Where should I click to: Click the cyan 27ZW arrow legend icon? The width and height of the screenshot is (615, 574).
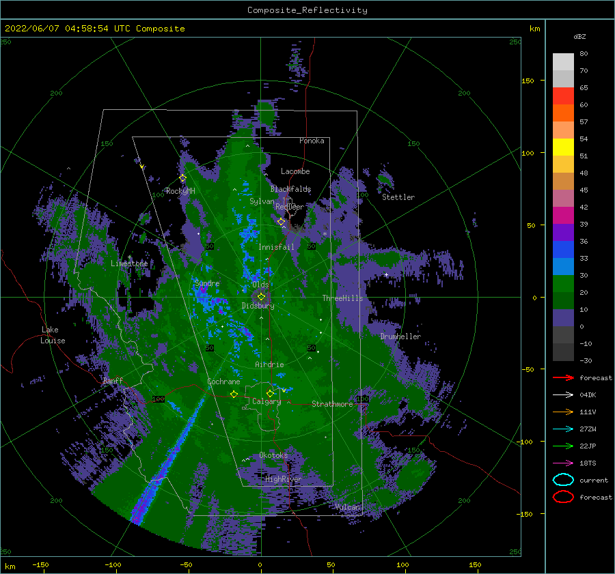[x=563, y=429]
